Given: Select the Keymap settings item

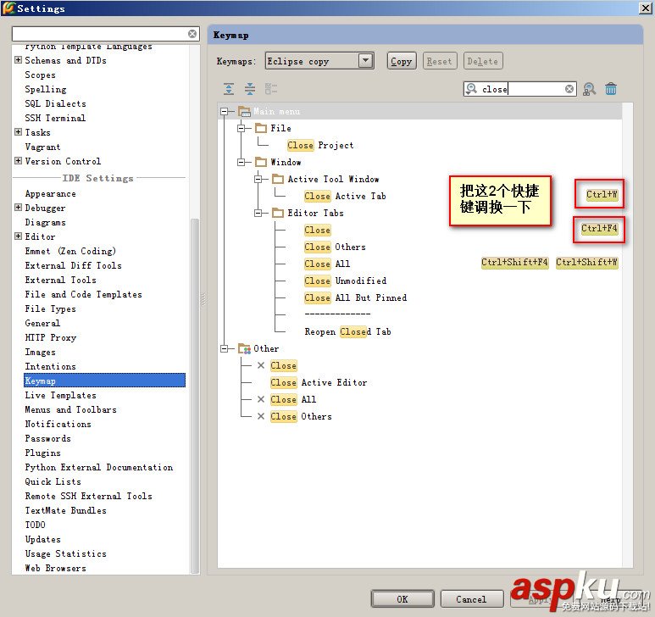Looking at the screenshot, I should (104, 381).
